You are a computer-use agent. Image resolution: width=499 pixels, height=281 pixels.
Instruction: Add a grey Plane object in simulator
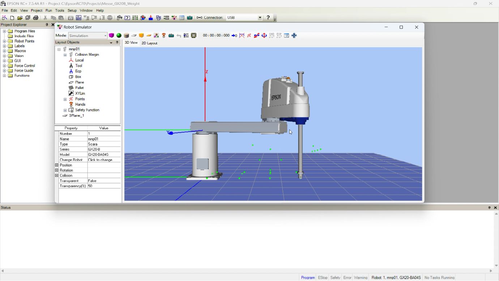[134, 35]
